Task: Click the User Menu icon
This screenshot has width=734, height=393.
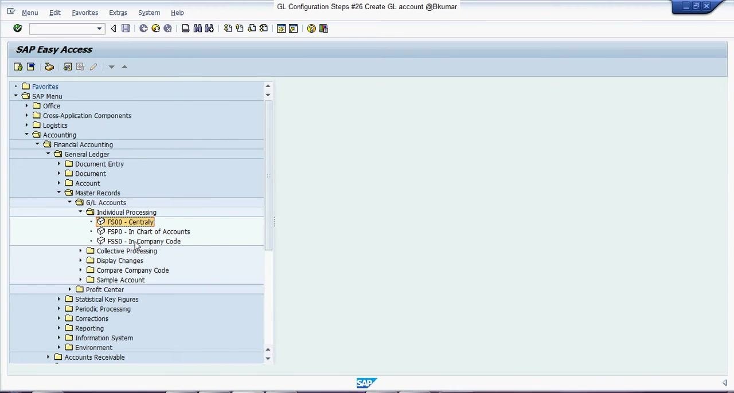Action: [x=18, y=67]
